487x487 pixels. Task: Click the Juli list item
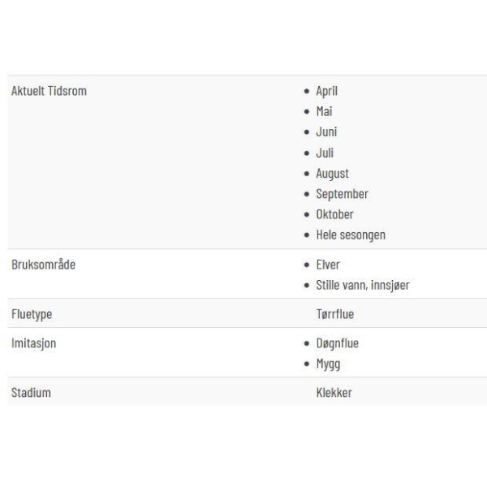325,153
